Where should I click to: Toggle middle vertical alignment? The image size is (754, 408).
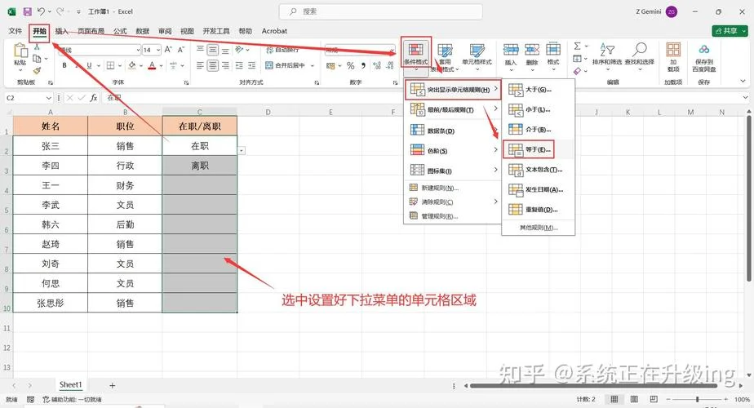tap(212, 50)
